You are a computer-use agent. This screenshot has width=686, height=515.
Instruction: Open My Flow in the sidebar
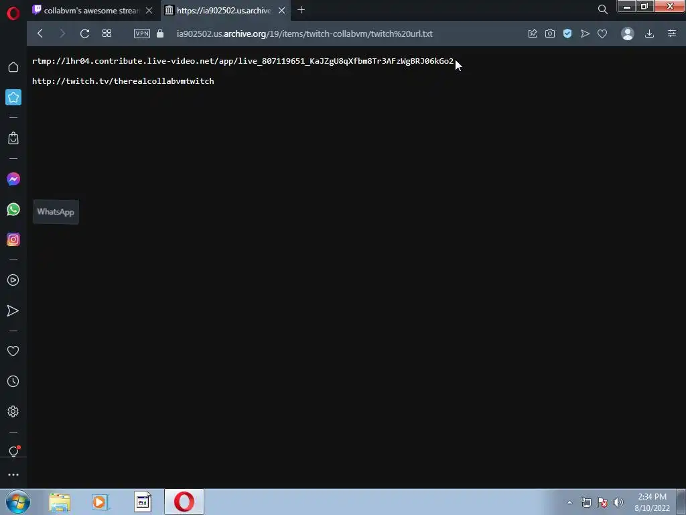click(13, 310)
